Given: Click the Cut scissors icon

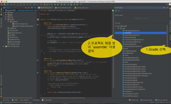Looking at the screenshot, I should [x=18, y=4].
